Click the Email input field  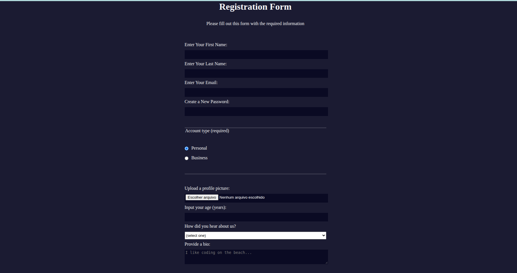256,93
